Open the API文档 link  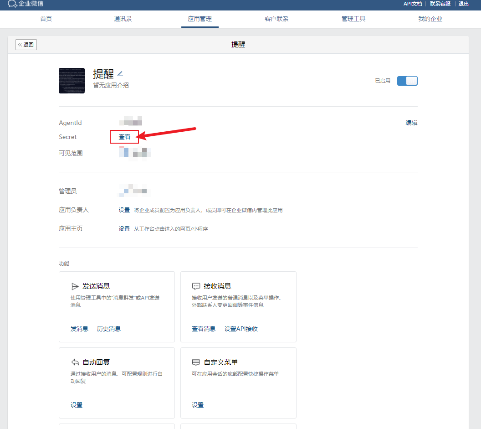pos(413,4)
